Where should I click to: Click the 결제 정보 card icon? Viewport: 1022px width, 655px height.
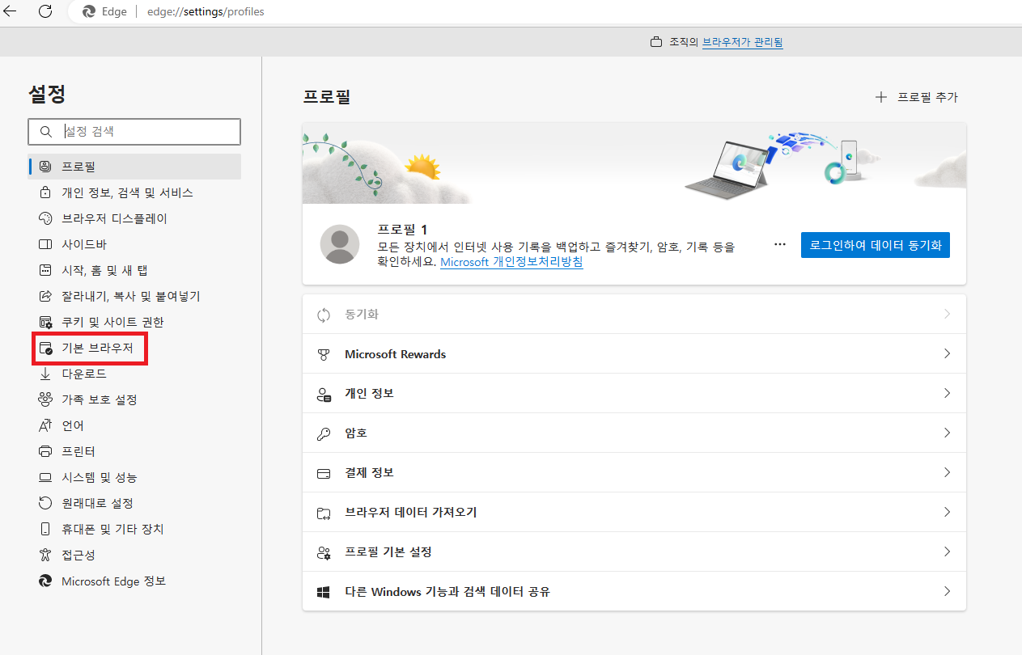point(324,473)
